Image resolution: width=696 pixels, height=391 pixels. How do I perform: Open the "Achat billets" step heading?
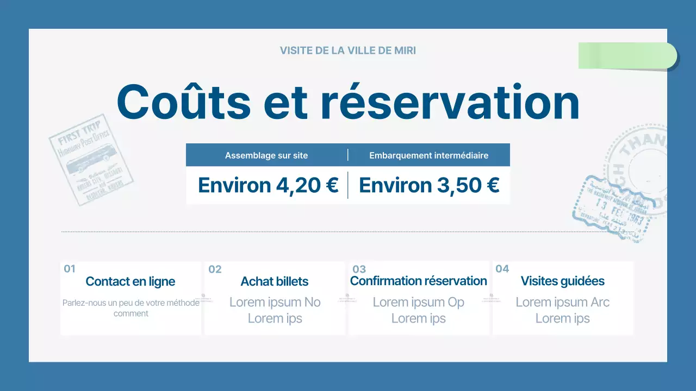click(275, 281)
